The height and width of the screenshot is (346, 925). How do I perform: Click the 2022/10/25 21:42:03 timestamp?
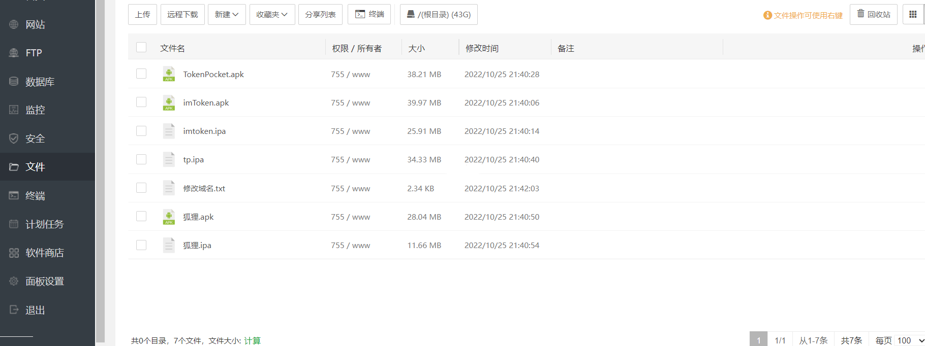click(502, 188)
